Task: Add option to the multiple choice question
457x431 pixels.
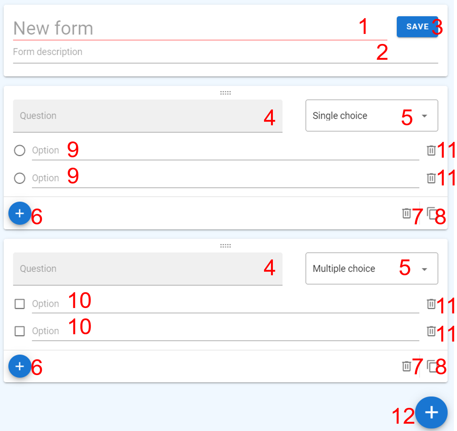Action: pos(20,366)
